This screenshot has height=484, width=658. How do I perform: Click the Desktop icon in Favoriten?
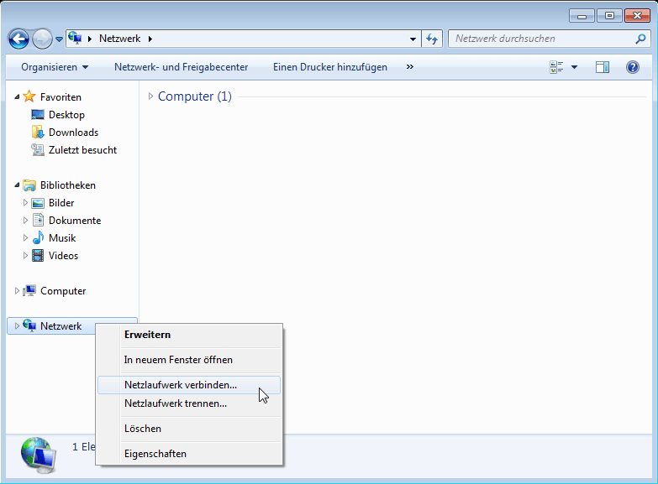(x=38, y=114)
